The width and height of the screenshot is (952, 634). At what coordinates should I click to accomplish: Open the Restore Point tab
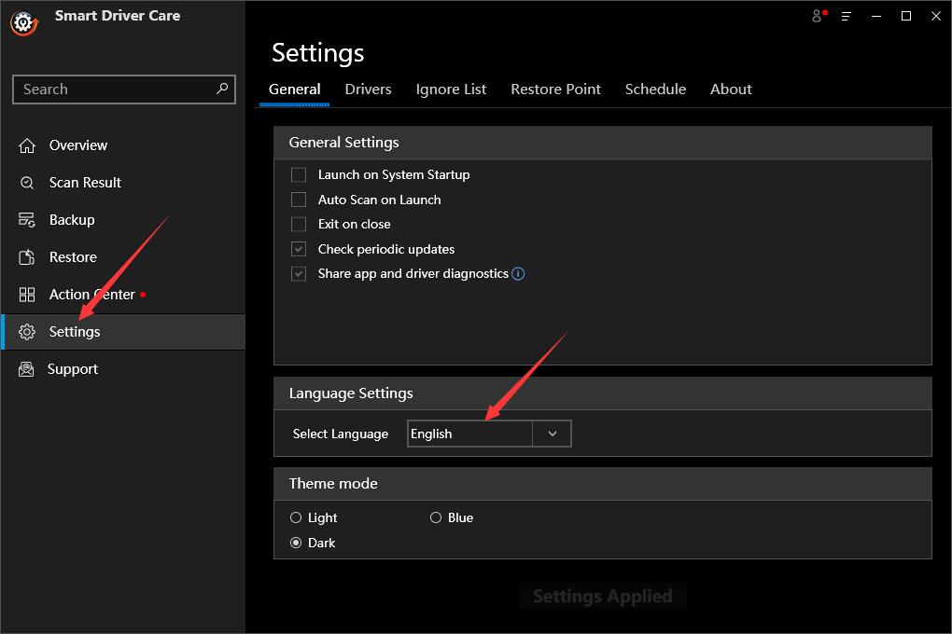[x=555, y=90]
